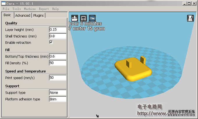Click the 'Shell thickness (mm)' label
Screen dimensions: 198x119
21,36
